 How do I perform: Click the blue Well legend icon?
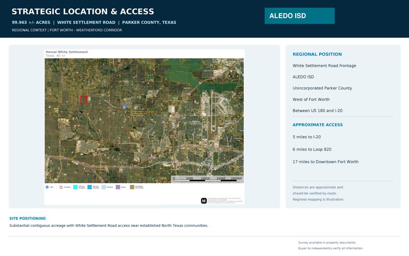pos(47,187)
